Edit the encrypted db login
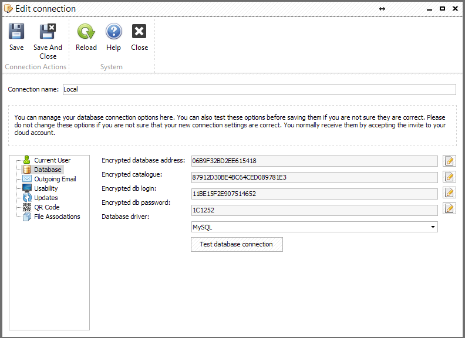The width and height of the screenshot is (465, 338). 449,192
